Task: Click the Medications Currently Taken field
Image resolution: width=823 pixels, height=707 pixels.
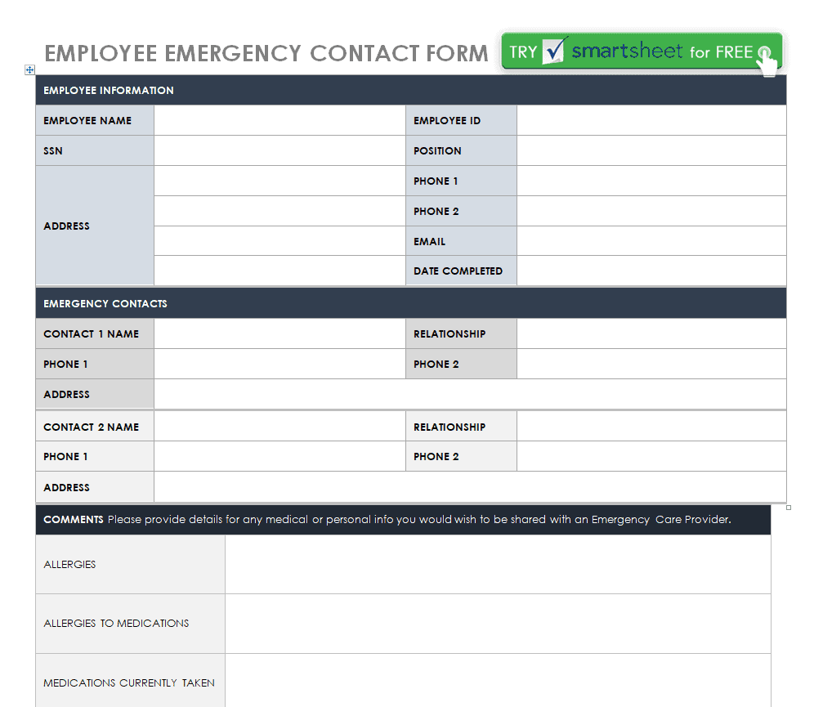Action: click(498, 681)
